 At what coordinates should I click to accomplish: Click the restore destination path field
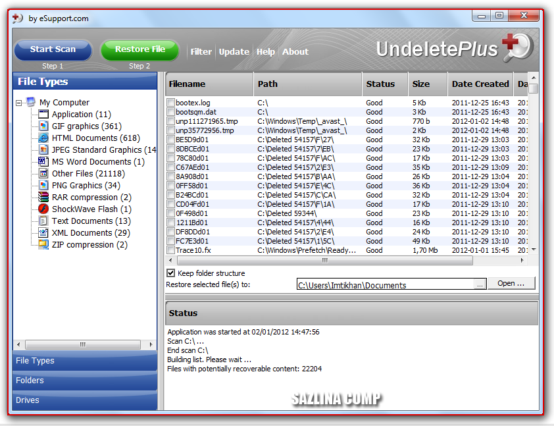(385, 284)
